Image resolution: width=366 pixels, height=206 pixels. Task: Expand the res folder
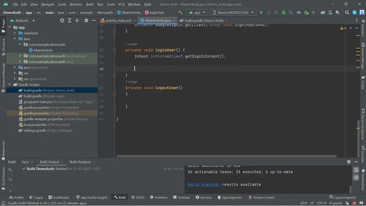(x=15, y=73)
